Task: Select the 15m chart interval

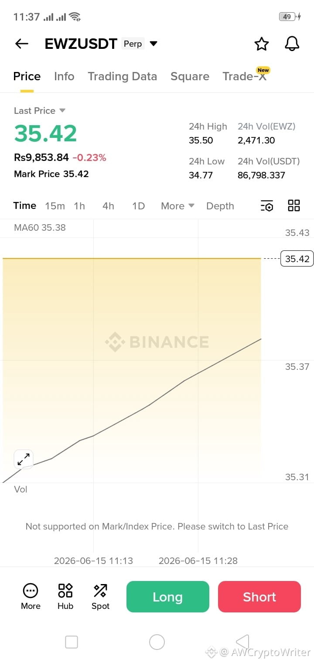Action: coord(55,206)
